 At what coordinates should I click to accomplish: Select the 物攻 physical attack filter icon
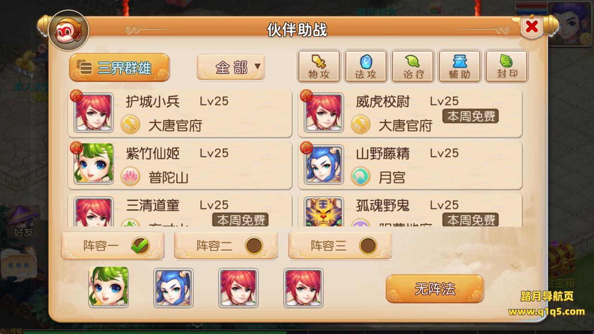pos(319,66)
